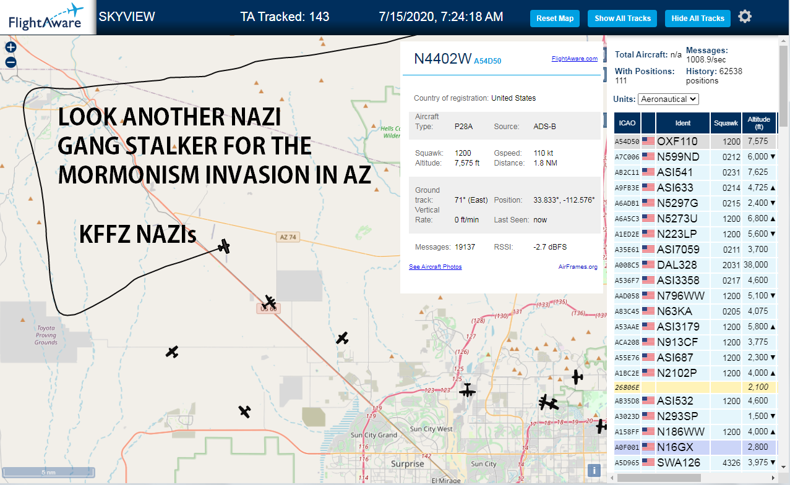Click the SKYVIEW title text
Screen dimensions: 790x485
(x=127, y=17)
